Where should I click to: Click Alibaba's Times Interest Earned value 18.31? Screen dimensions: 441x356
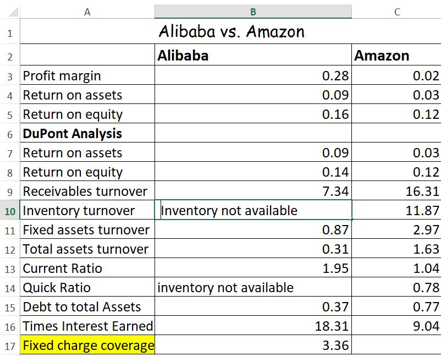[253, 326]
